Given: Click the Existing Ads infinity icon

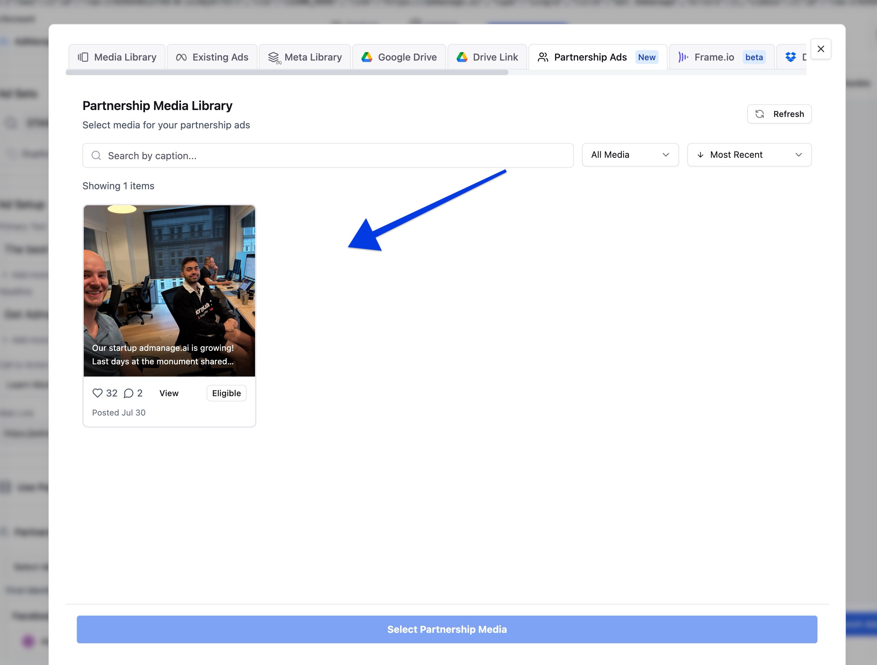Looking at the screenshot, I should point(181,57).
